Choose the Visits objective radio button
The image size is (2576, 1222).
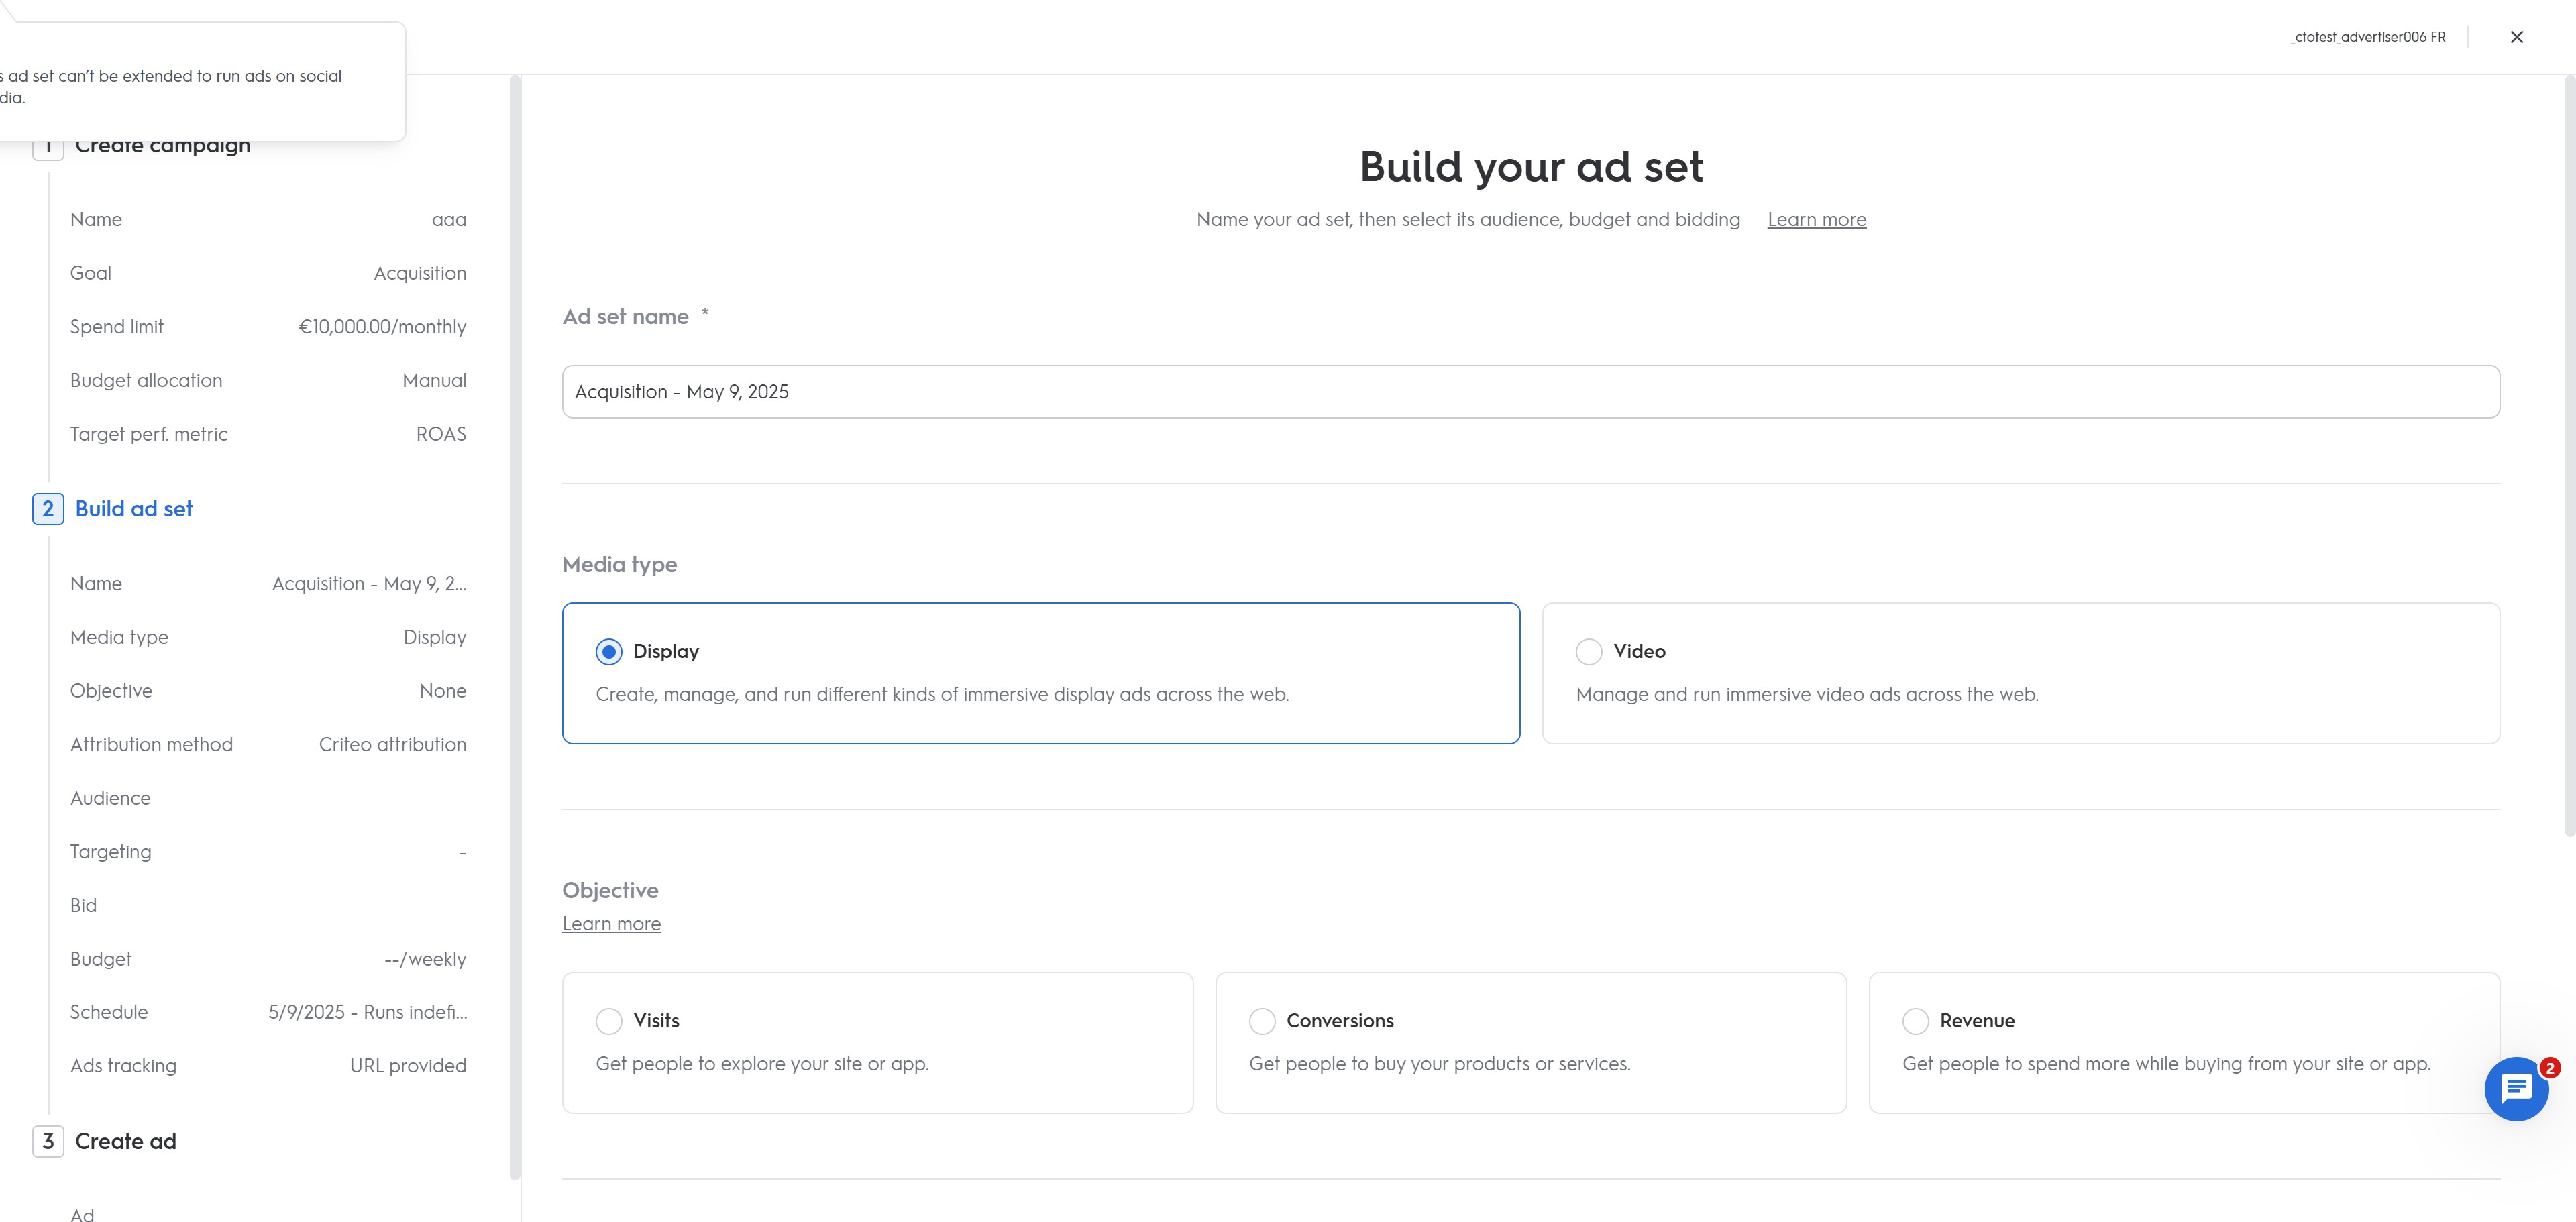pos(609,1021)
